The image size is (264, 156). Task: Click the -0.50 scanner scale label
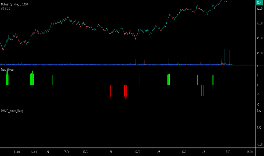click(259, 144)
